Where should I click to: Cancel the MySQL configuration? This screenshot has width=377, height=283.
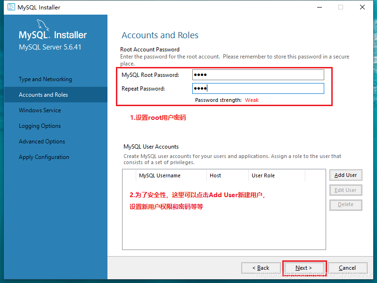tap(348, 268)
